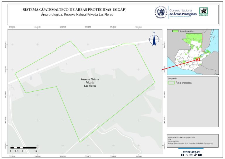Viewport: 225px width, 159px height.
Task: Click the green Áreas Protegidas inset swatch
Action: (x=175, y=31)
